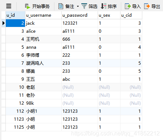Select the 123321 password cell
This screenshot has width=163, height=140.
click(x=80, y=23)
